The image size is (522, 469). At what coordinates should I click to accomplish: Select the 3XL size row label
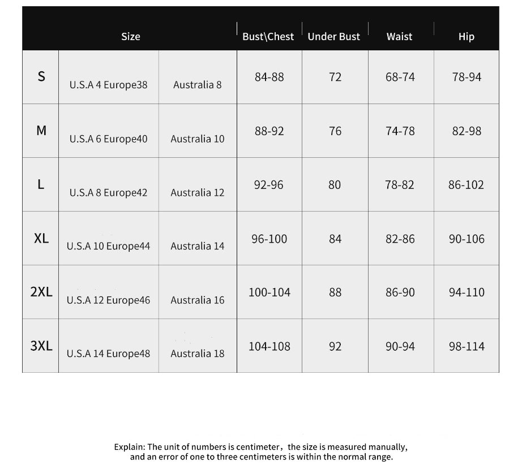(41, 346)
